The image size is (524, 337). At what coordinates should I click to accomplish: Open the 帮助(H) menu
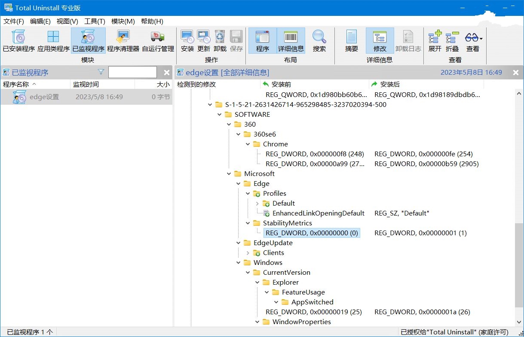(x=152, y=21)
